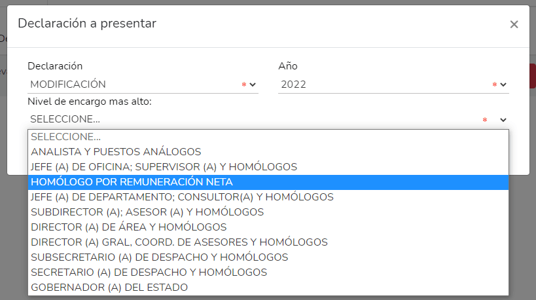The image size is (536, 300).
Task: Click the 'Año' field label
Action: click(288, 66)
